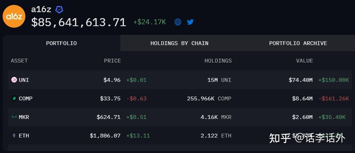Image resolution: width=355 pixels, height=153 pixels.
Task: Switch to the Portfolio tab
Action: click(x=61, y=43)
